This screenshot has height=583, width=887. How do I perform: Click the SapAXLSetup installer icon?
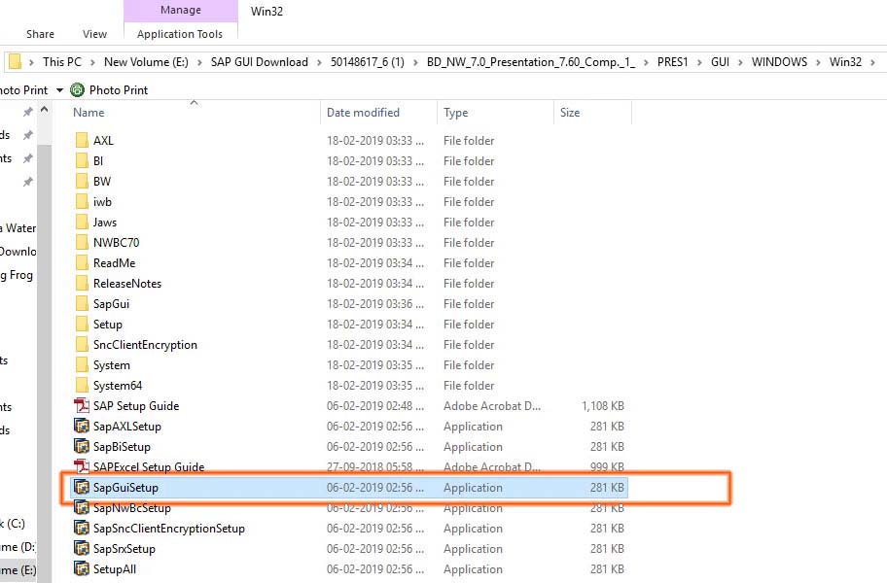pyautogui.click(x=82, y=426)
